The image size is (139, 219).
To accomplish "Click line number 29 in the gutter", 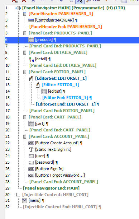I will (8, 188).
